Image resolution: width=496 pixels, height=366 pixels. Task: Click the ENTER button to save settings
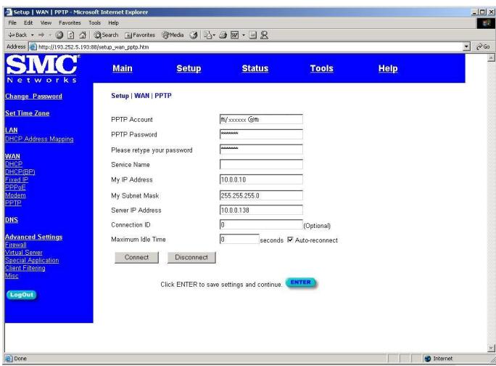300,282
